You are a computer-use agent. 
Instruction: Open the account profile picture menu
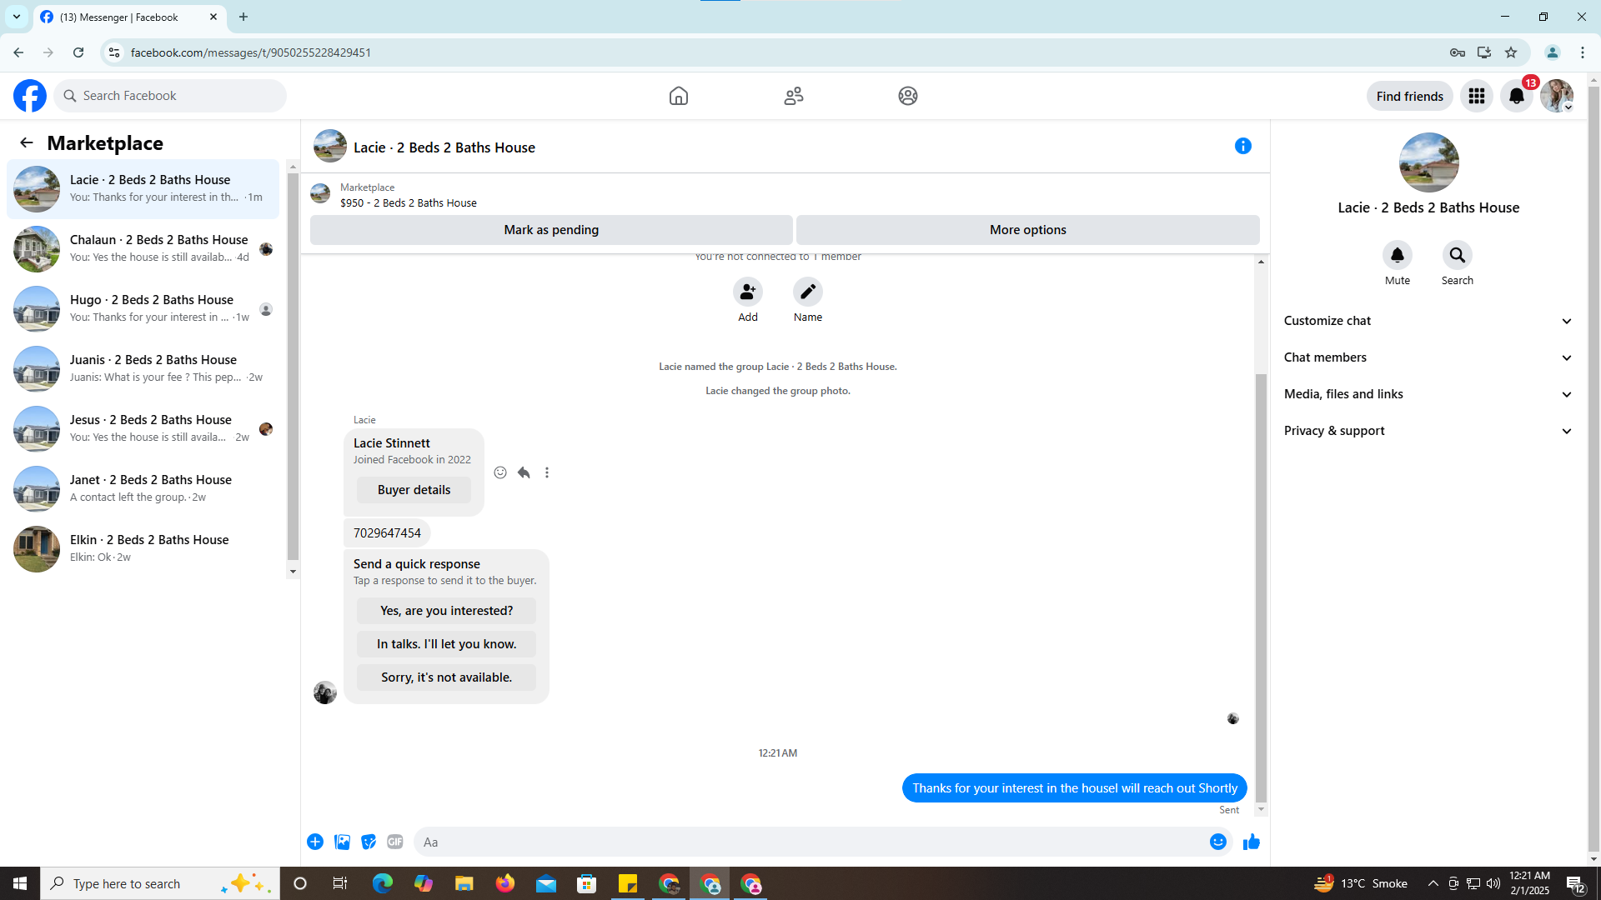coord(1557,96)
